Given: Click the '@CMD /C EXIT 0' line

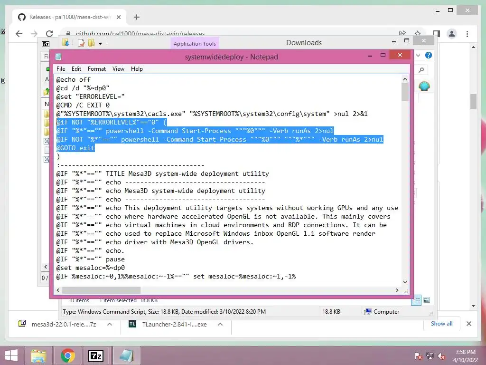Looking at the screenshot, I should [83, 105].
